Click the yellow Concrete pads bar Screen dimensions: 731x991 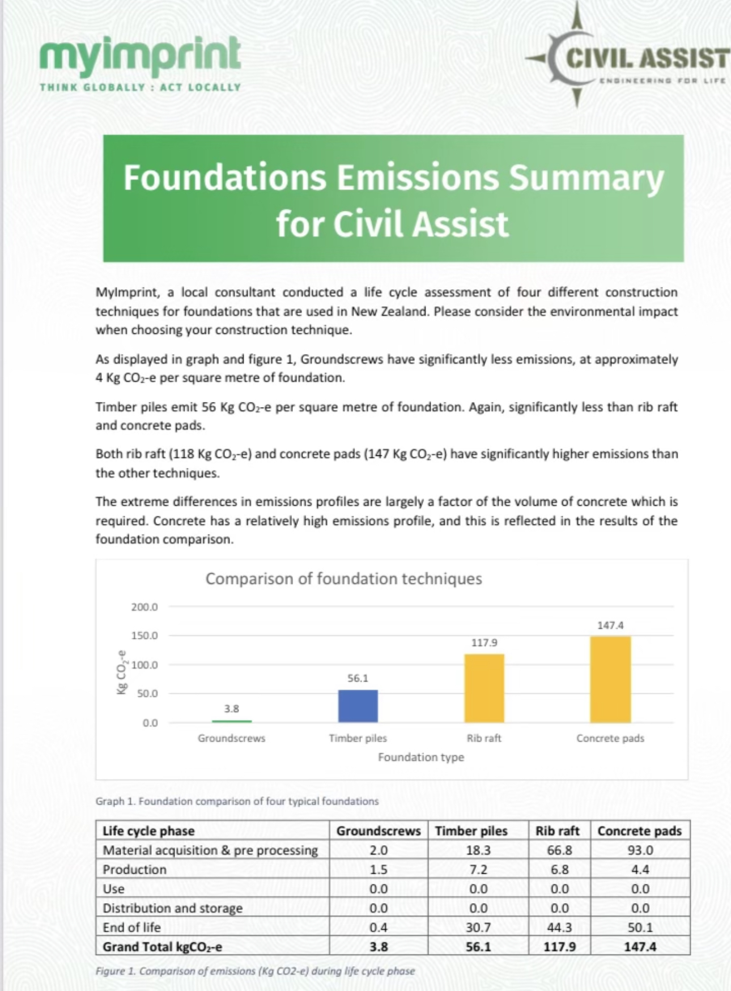tap(610, 679)
